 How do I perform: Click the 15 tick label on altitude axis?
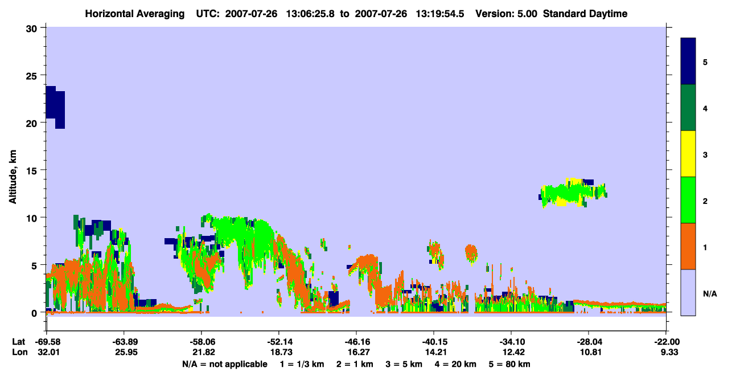[x=33, y=170]
